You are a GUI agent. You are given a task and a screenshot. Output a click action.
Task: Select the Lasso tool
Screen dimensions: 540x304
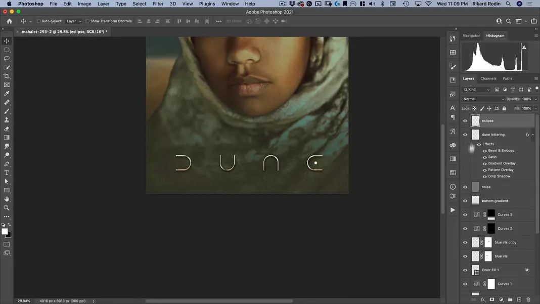click(x=7, y=59)
